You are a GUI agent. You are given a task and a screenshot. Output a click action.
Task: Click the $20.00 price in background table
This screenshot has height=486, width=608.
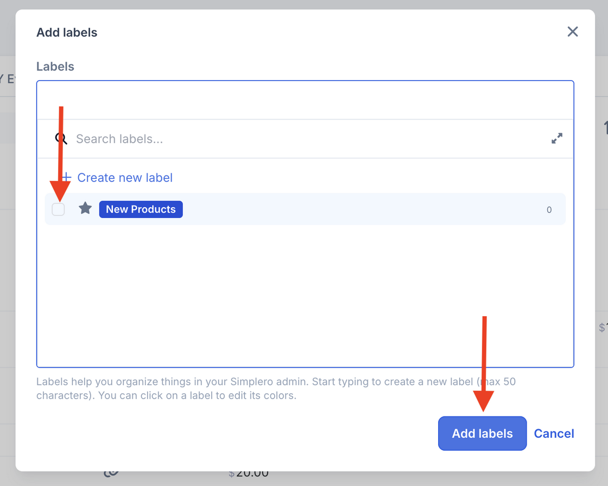(249, 474)
